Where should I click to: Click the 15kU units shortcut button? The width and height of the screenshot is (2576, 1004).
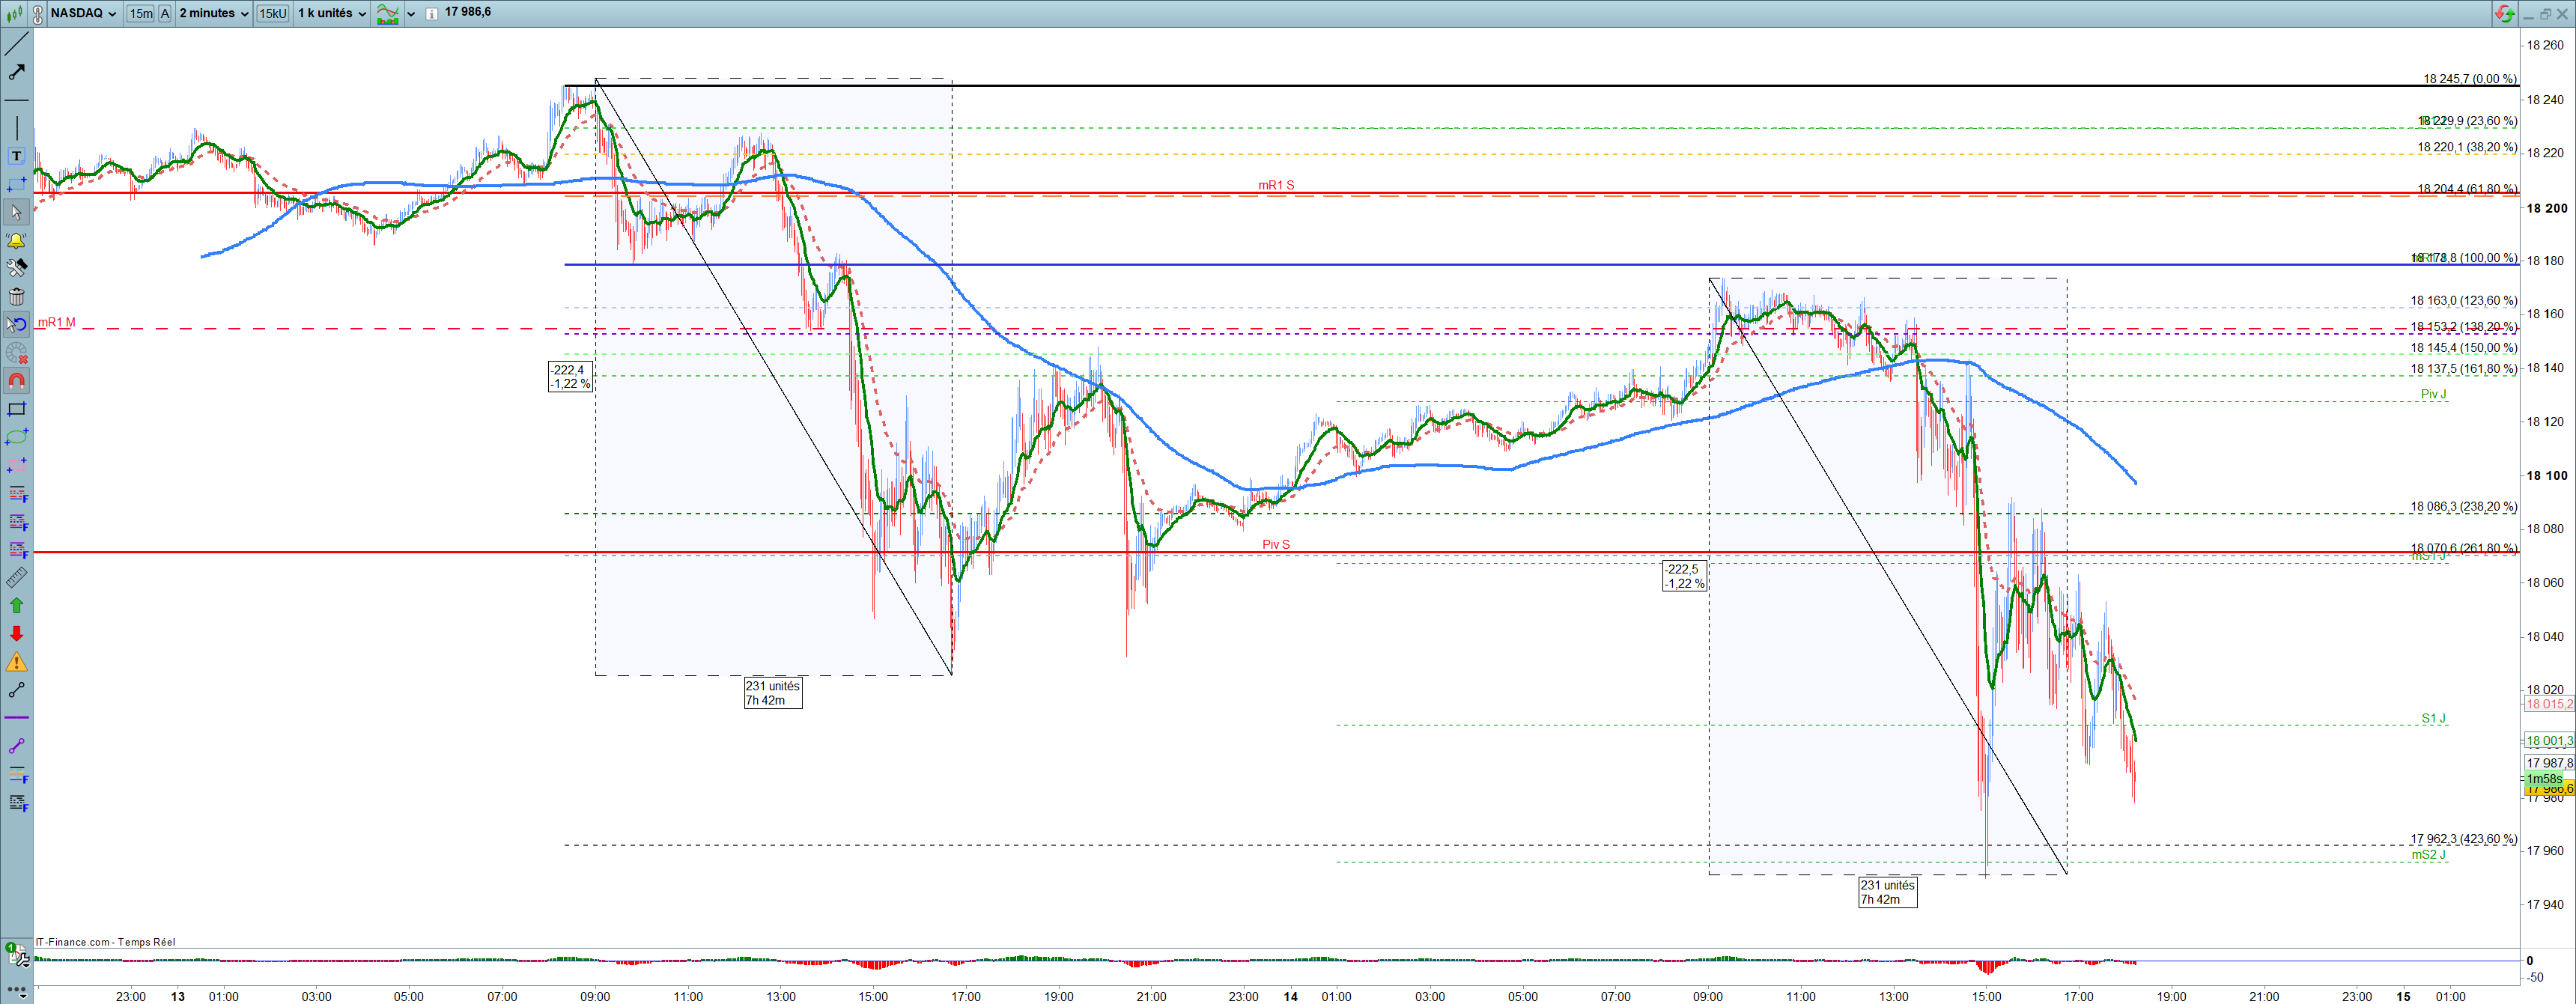tap(272, 13)
